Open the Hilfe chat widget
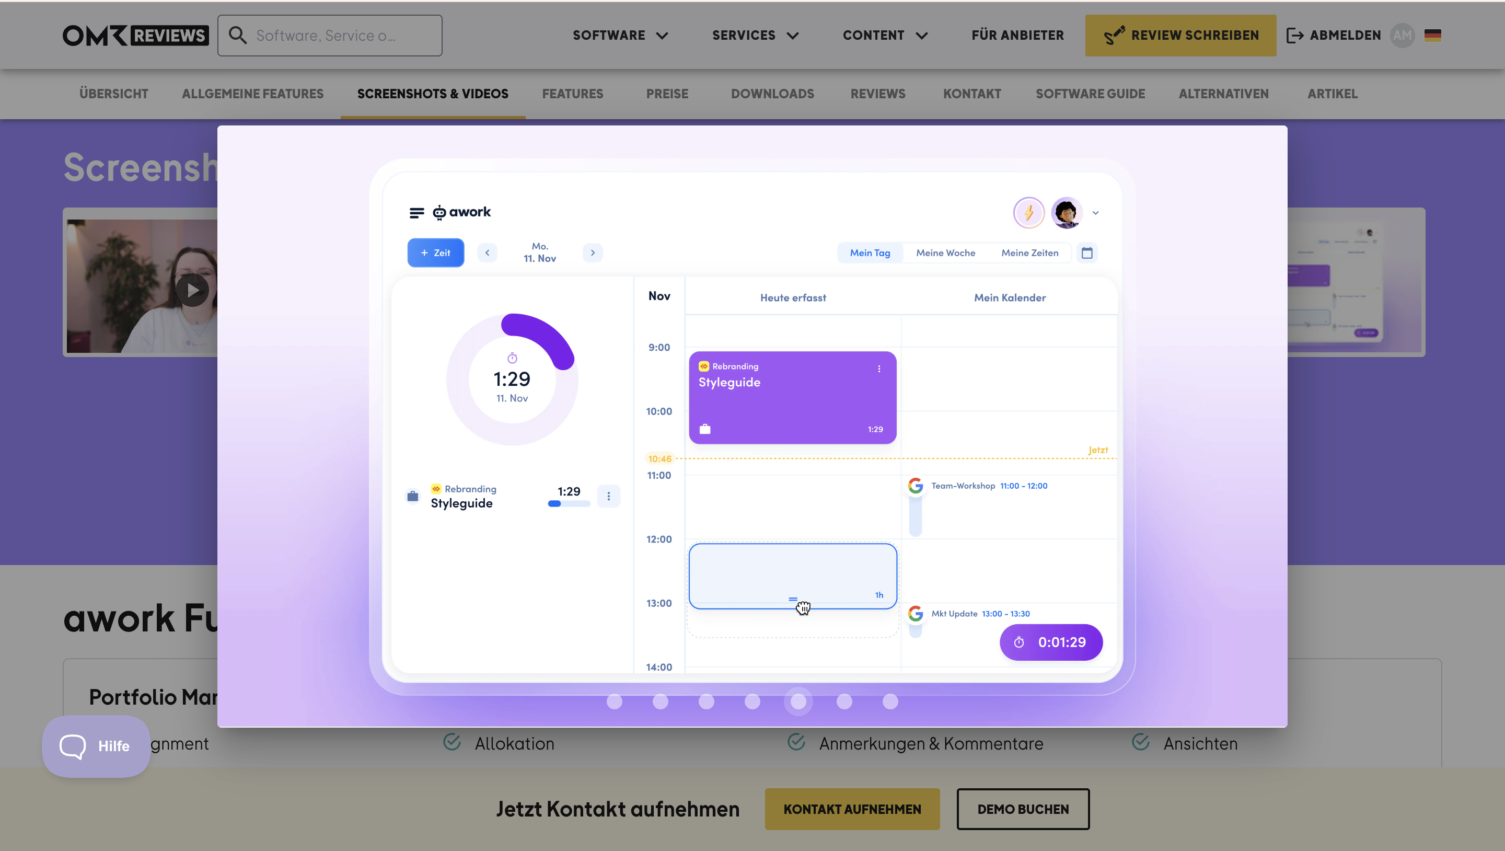This screenshot has height=851, width=1505. pos(96,746)
